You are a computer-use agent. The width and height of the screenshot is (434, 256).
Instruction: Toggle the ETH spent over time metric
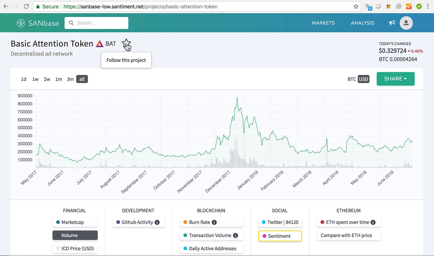click(349, 222)
